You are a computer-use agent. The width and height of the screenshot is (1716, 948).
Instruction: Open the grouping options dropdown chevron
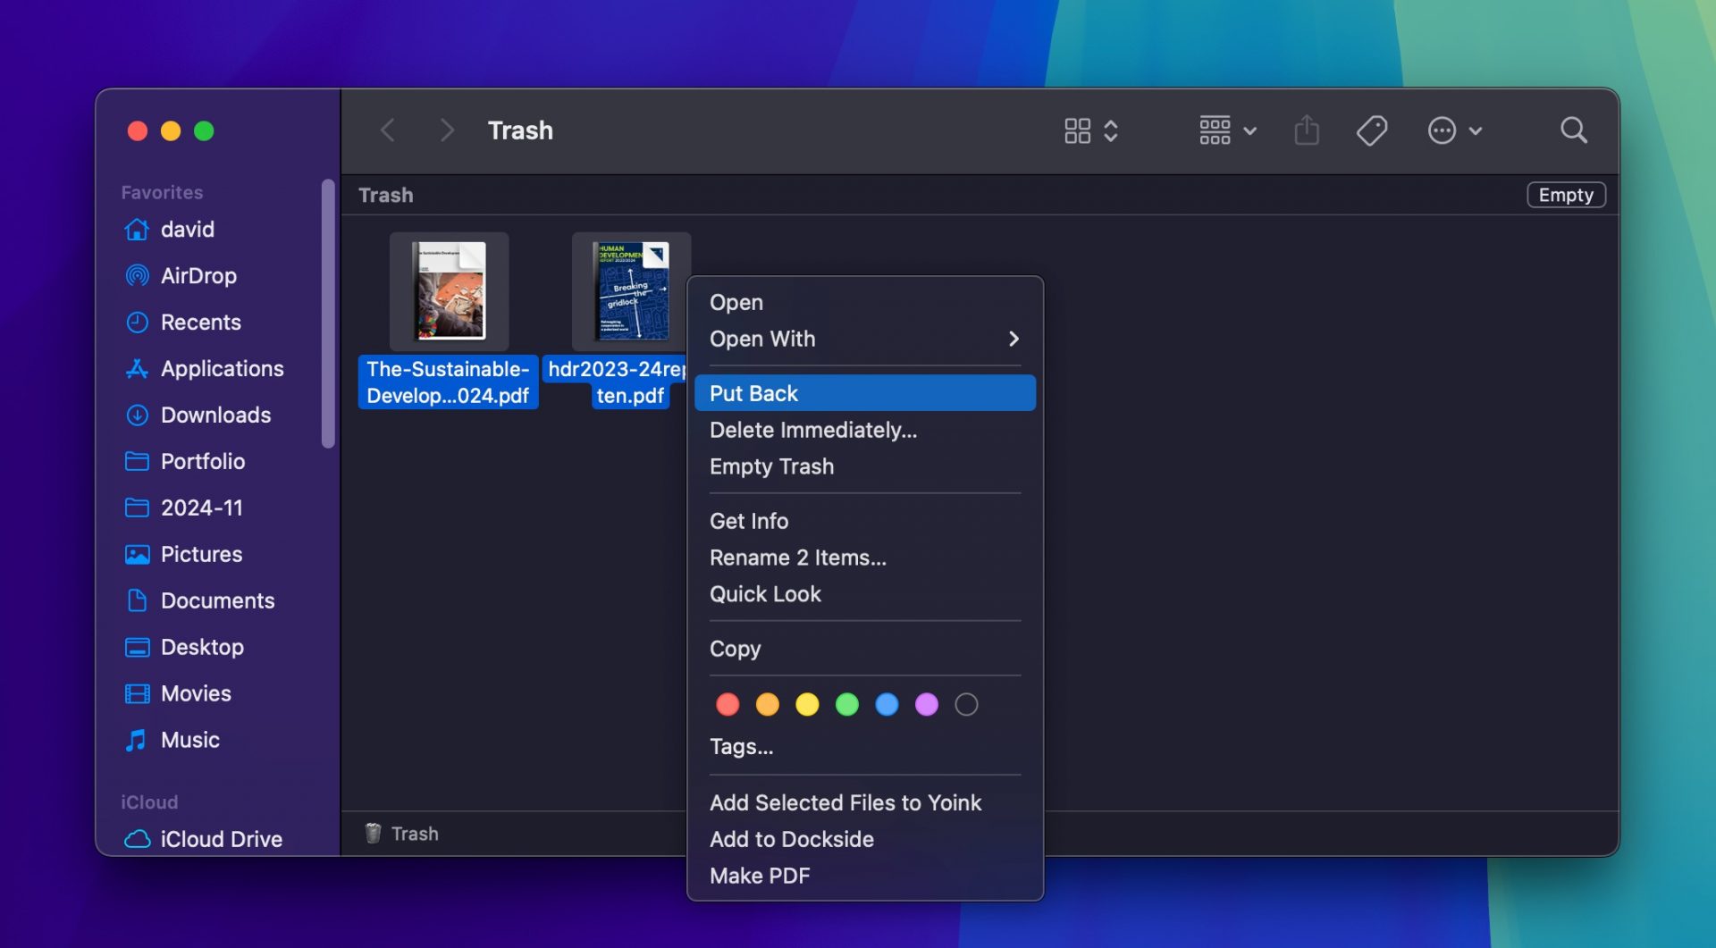pos(1249,130)
